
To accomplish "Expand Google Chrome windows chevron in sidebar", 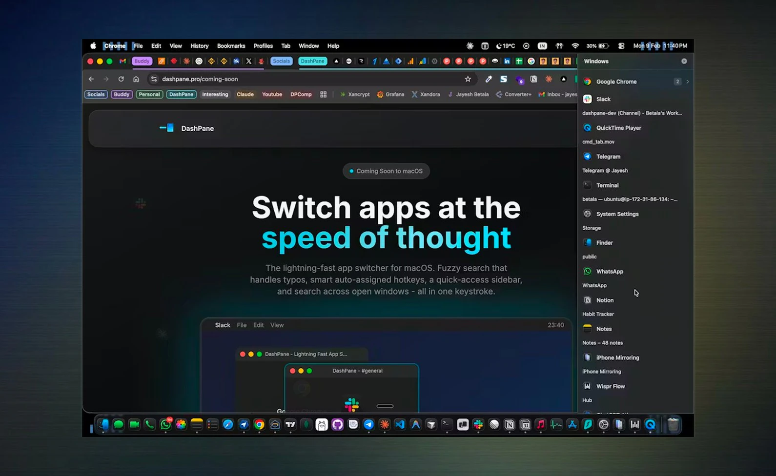I will (688, 81).
